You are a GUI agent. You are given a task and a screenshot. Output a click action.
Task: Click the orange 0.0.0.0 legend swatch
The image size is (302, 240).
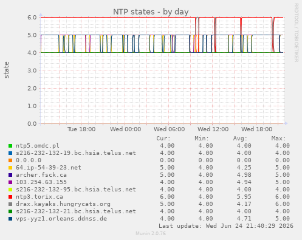coord(10,160)
